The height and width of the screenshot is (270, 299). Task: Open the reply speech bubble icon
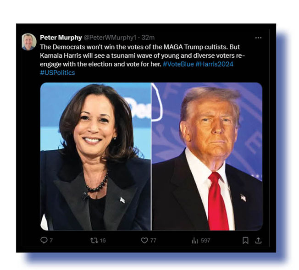[x=44, y=240]
